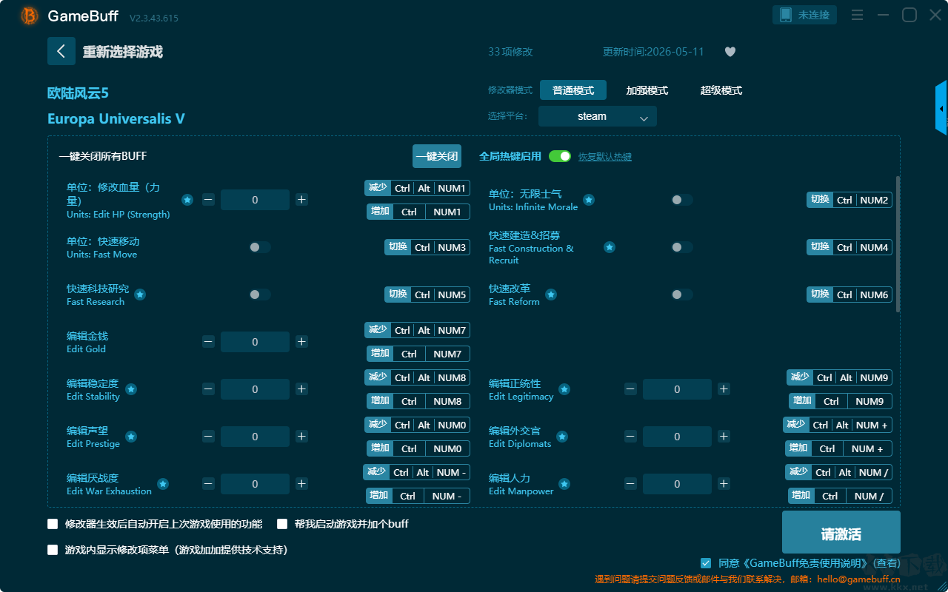This screenshot has height=592, width=948.
Task: Increase Edit Diplomats with plus button
Action: tap(724, 437)
